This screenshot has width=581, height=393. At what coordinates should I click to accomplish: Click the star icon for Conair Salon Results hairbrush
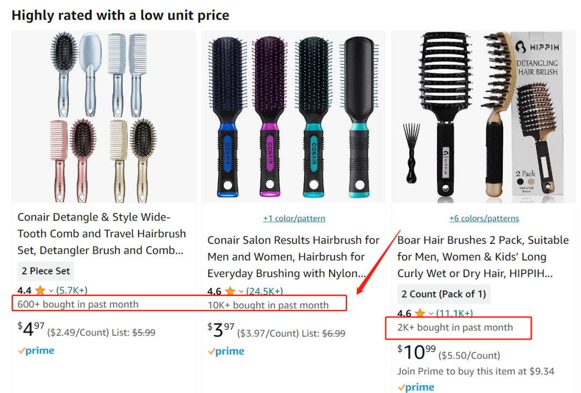tap(230, 292)
